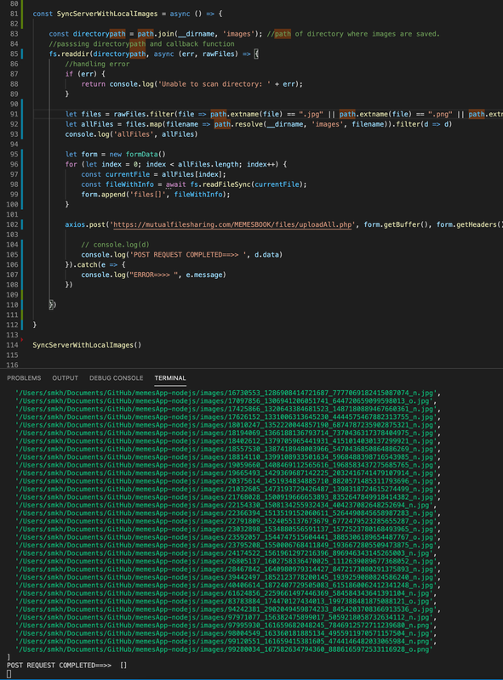Screen dimensions: 503x680
Task: Switch to the PROBLEMS panel tab
Action: 24,378
